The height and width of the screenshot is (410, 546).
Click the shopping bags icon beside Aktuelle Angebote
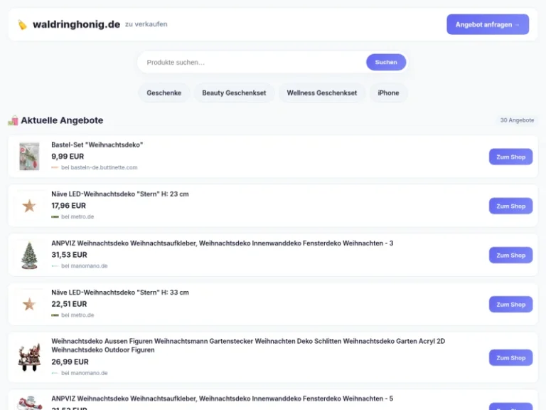[13, 120]
